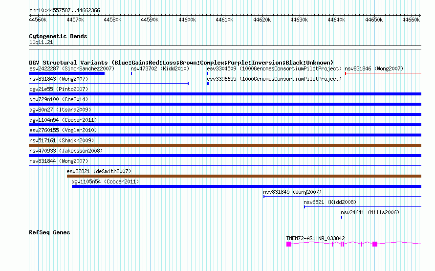
Task: Open dgv729n100 (Coe2014) label
Action: click(59, 99)
